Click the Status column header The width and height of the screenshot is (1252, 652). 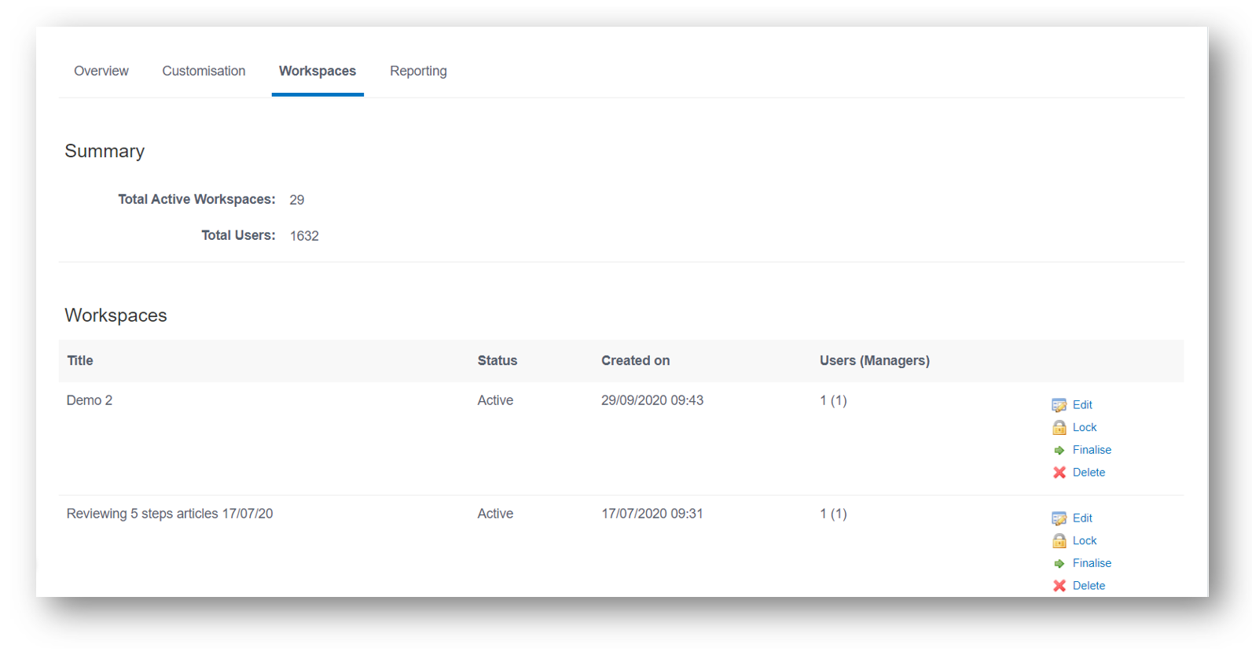pyautogui.click(x=497, y=360)
